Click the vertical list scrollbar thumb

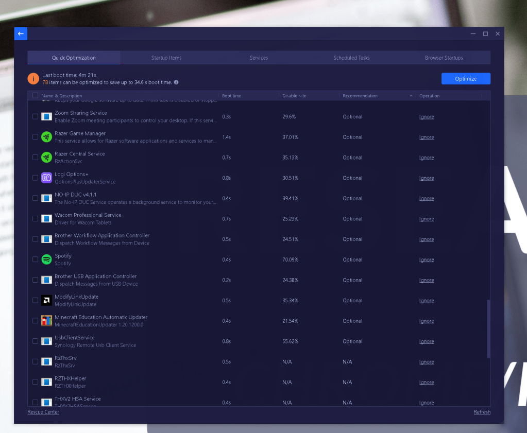pos(488,329)
